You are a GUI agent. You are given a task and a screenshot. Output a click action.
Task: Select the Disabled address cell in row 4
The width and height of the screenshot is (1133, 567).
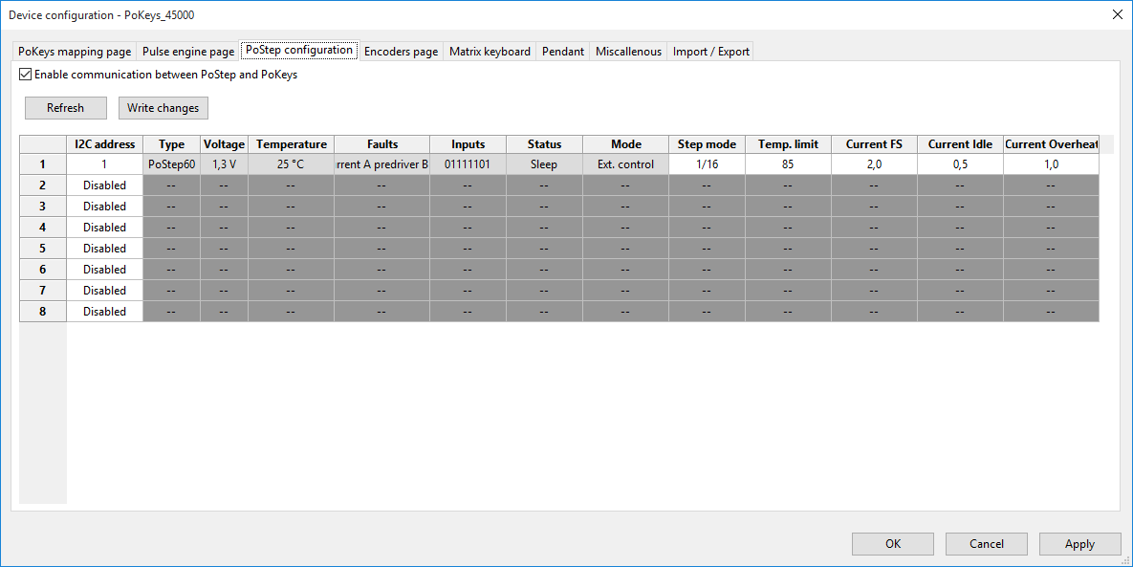point(105,228)
